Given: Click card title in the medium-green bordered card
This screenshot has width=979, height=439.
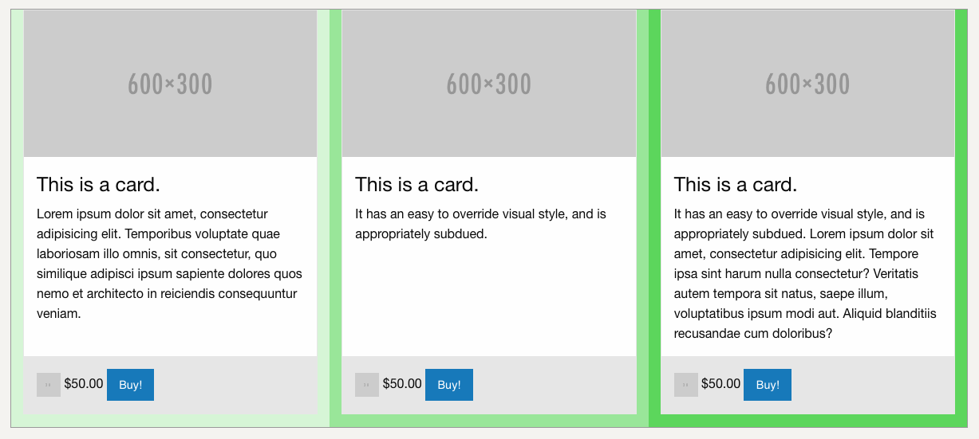Looking at the screenshot, I should pos(416,185).
